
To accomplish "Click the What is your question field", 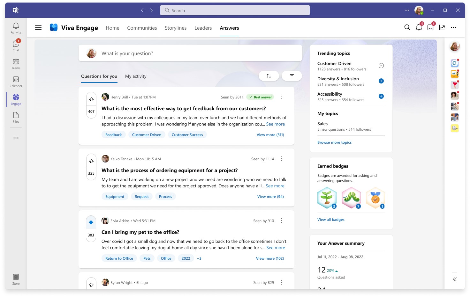I will tap(190, 53).
